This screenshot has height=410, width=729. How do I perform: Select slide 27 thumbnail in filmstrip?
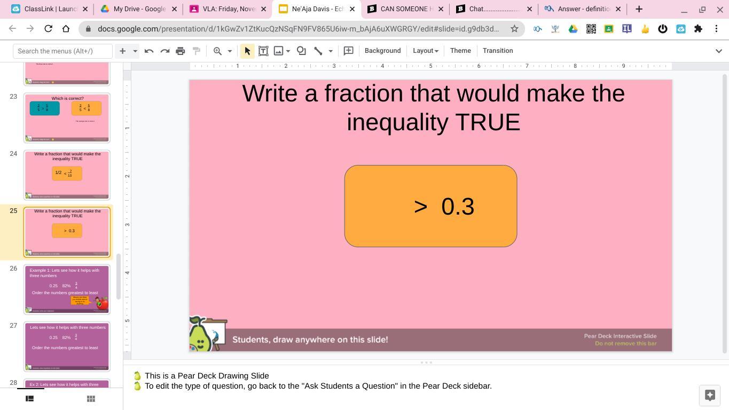(x=67, y=346)
